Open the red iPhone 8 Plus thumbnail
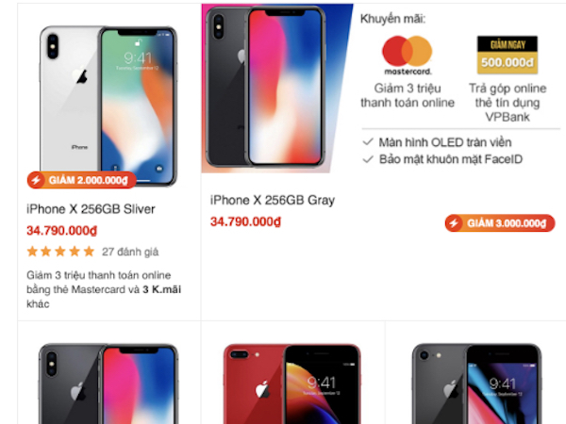This screenshot has width=566, height=424. pos(292,383)
